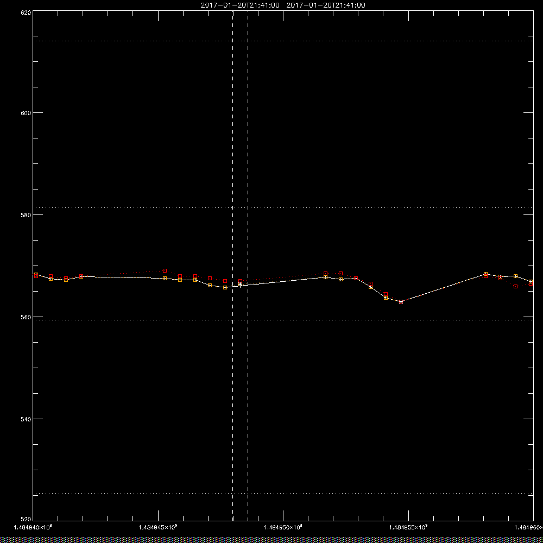The height and width of the screenshot is (543, 543).
Task: Select the right dashed vertical marker line
Action: tap(248, 265)
